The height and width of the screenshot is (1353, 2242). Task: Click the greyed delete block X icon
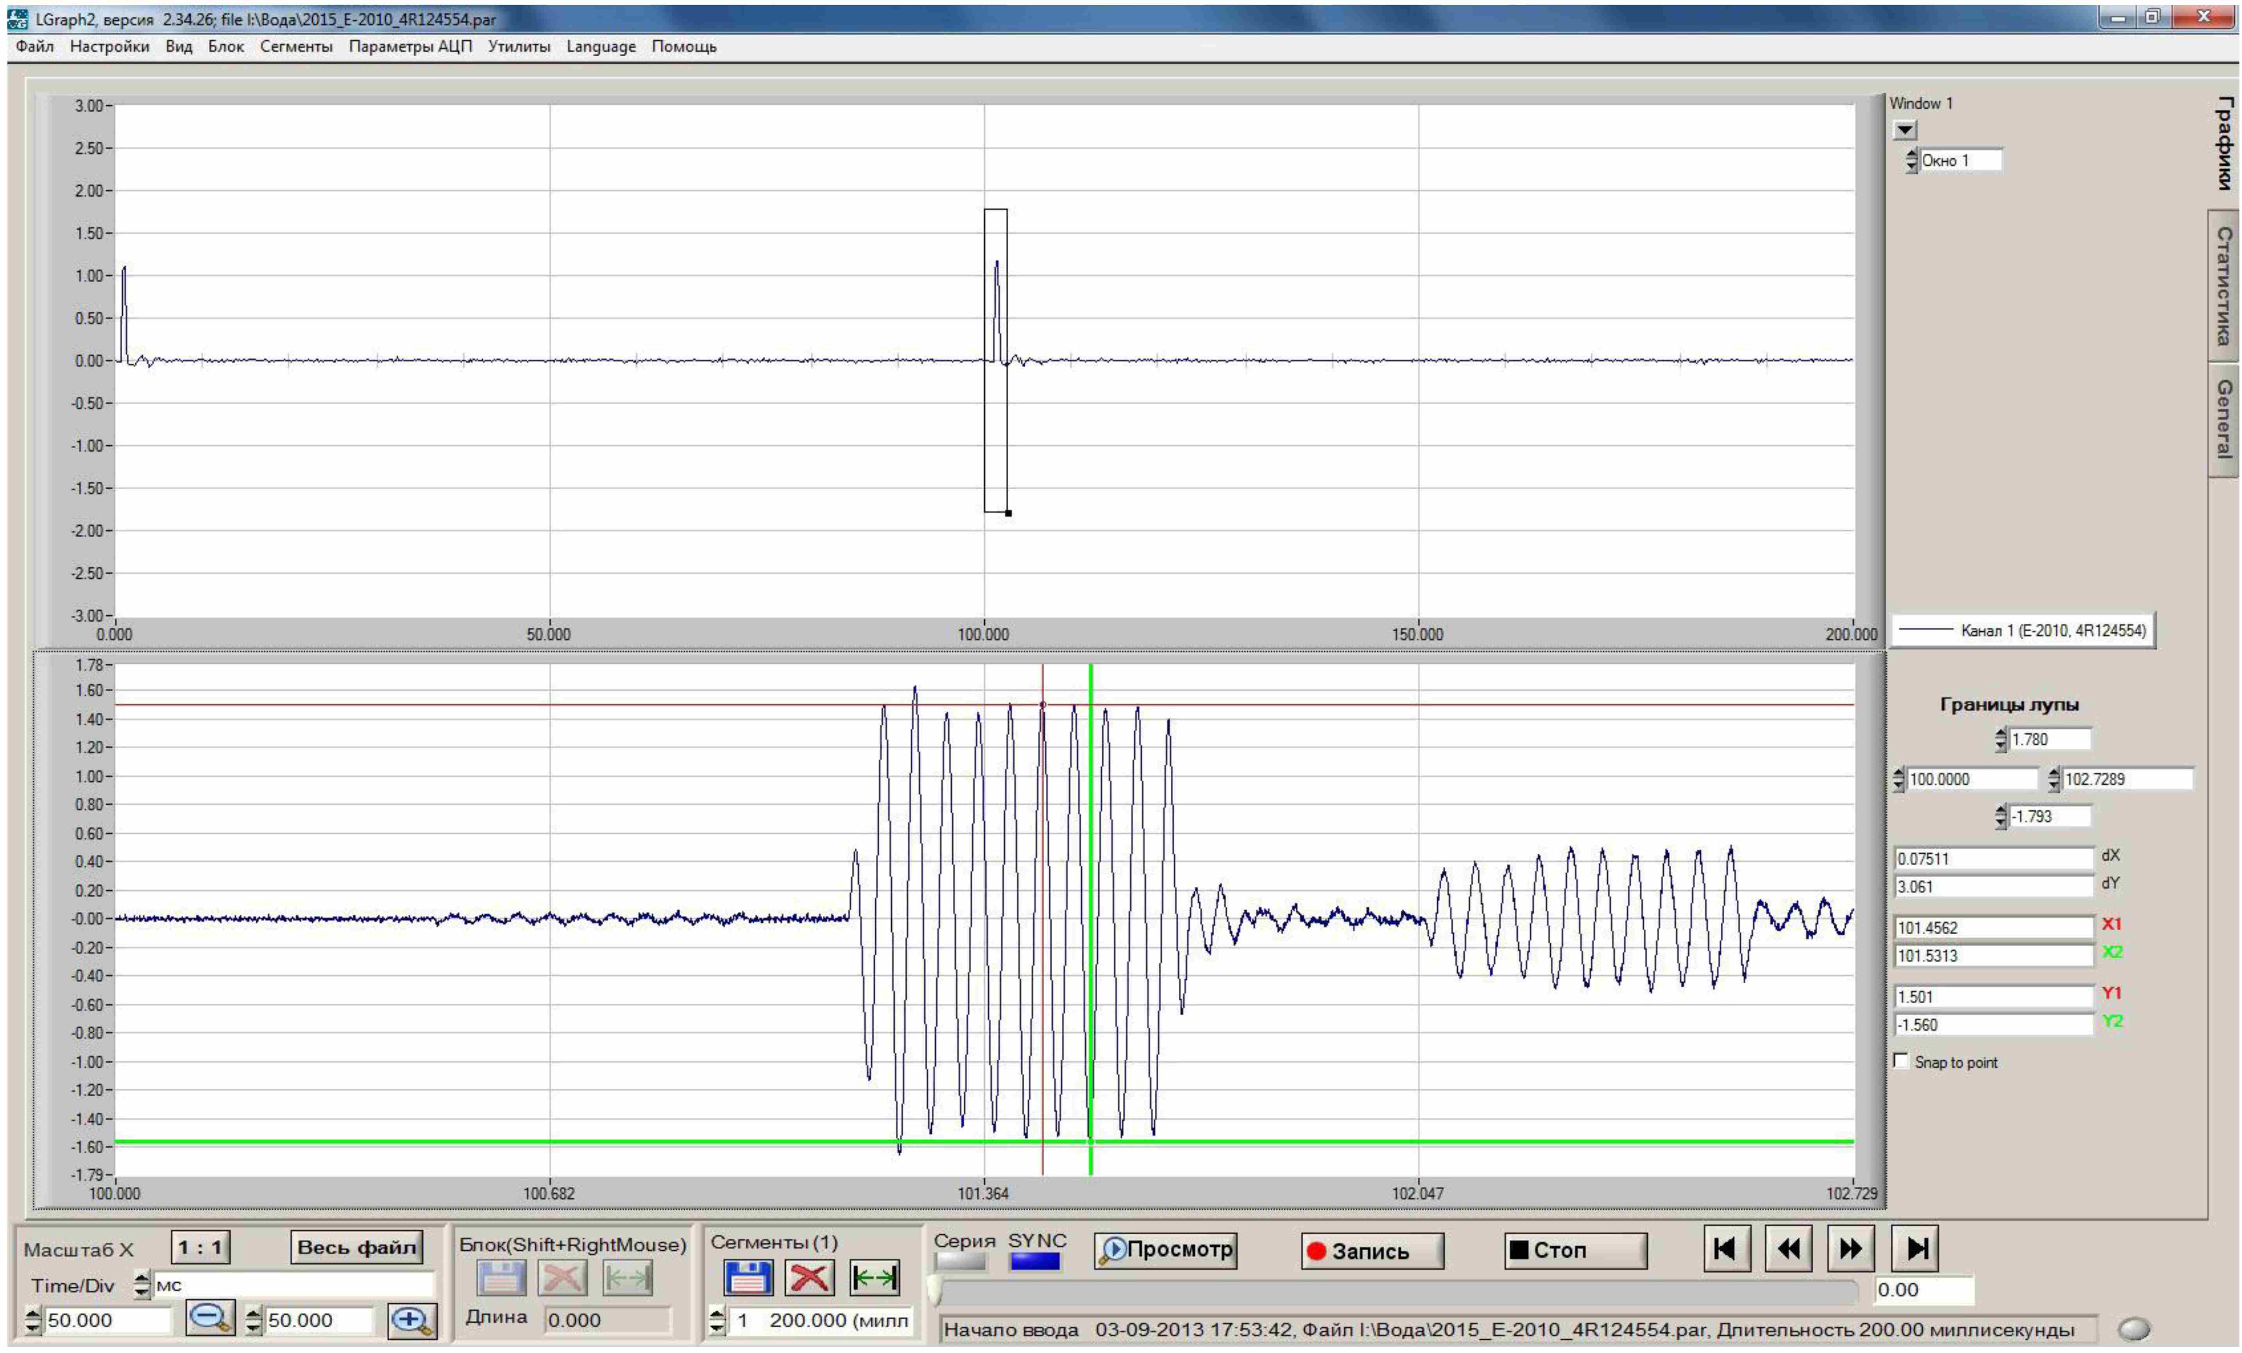pos(562,1278)
